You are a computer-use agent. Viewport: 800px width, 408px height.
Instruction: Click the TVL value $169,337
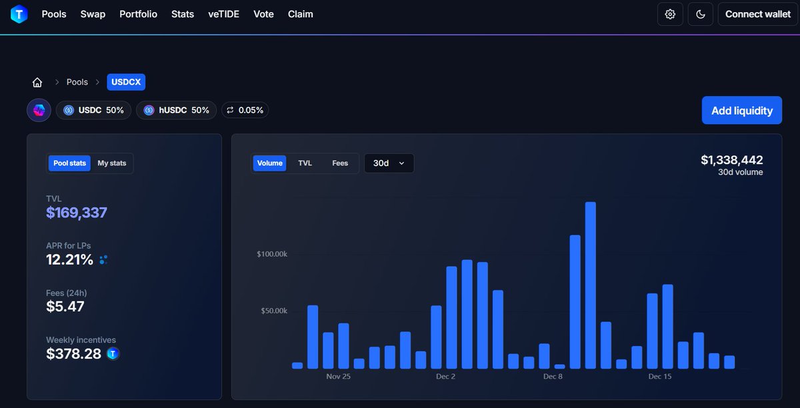(x=77, y=213)
